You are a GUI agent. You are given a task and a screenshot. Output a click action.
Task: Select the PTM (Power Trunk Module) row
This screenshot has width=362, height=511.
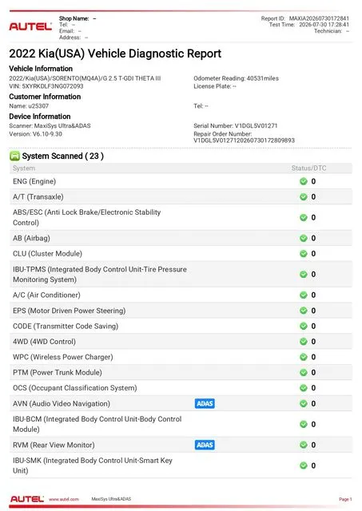pyautogui.click(x=181, y=373)
